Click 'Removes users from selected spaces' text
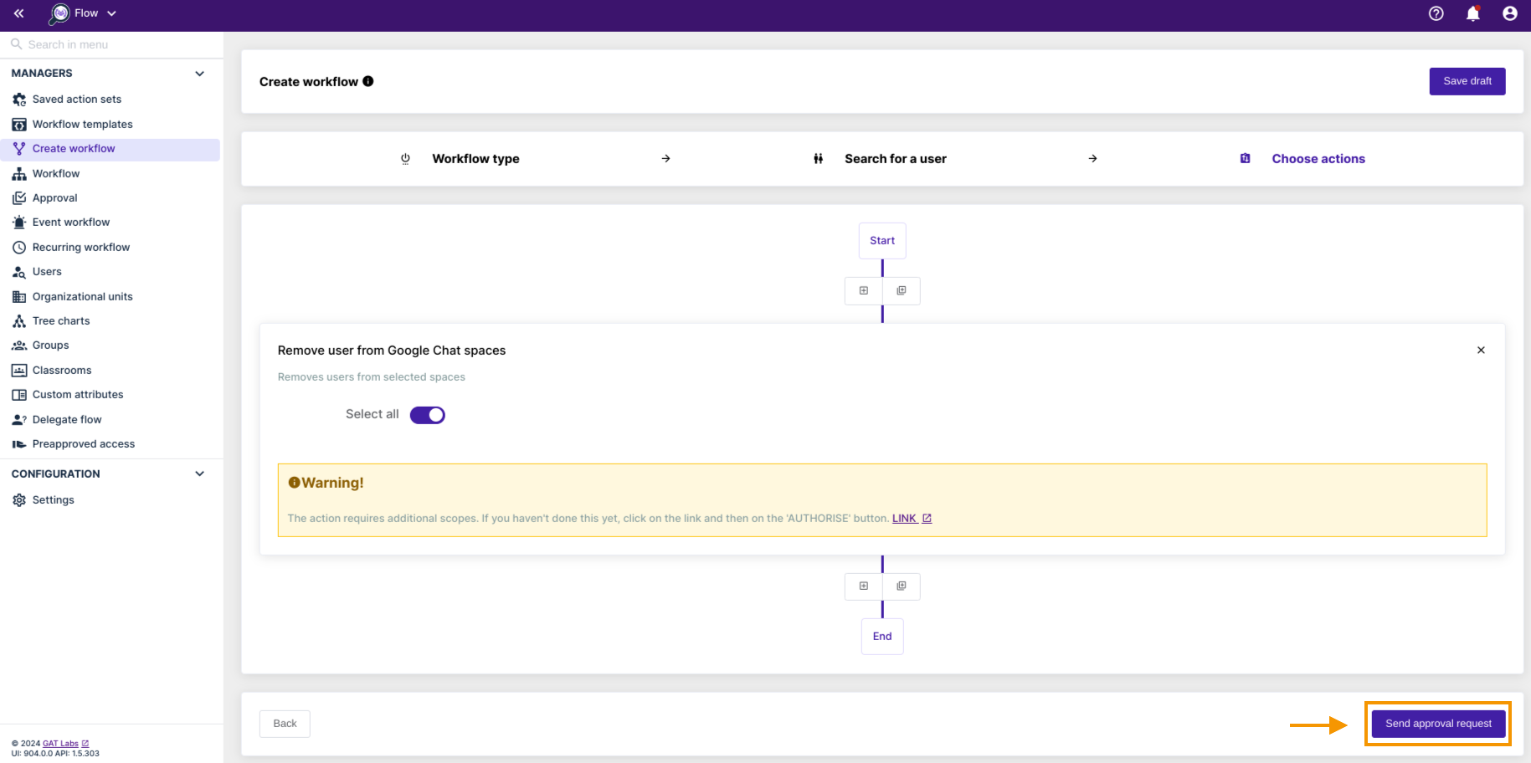The image size is (1531, 763). tap(372, 377)
